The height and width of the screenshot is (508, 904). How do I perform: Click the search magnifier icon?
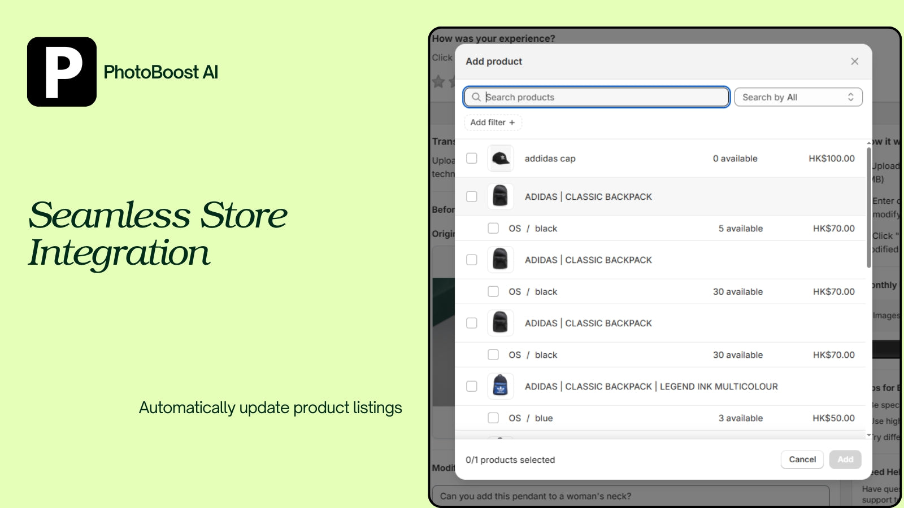(x=476, y=97)
